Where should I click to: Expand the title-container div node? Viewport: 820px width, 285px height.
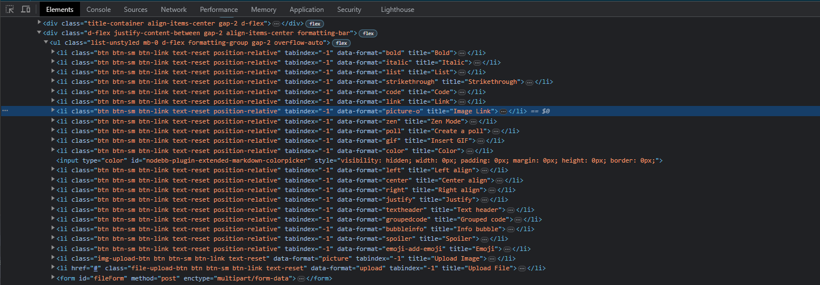point(40,23)
